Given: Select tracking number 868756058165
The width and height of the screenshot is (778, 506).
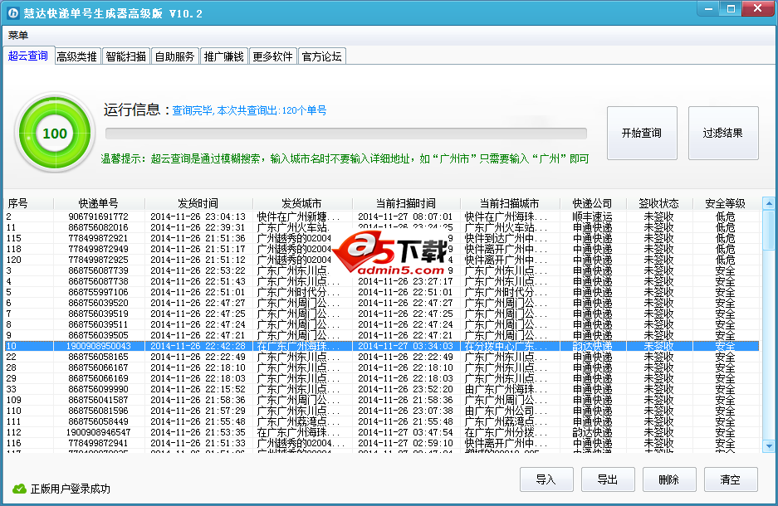Looking at the screenshot, I should tap(98, 357).
